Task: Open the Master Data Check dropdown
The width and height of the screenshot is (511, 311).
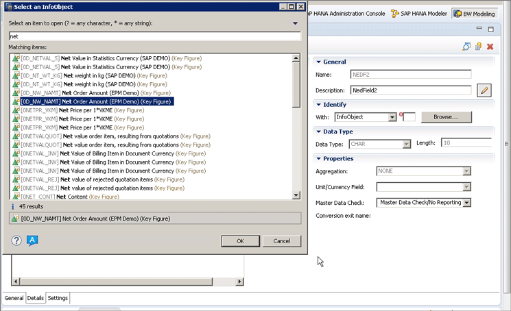Action: [466, 203]
